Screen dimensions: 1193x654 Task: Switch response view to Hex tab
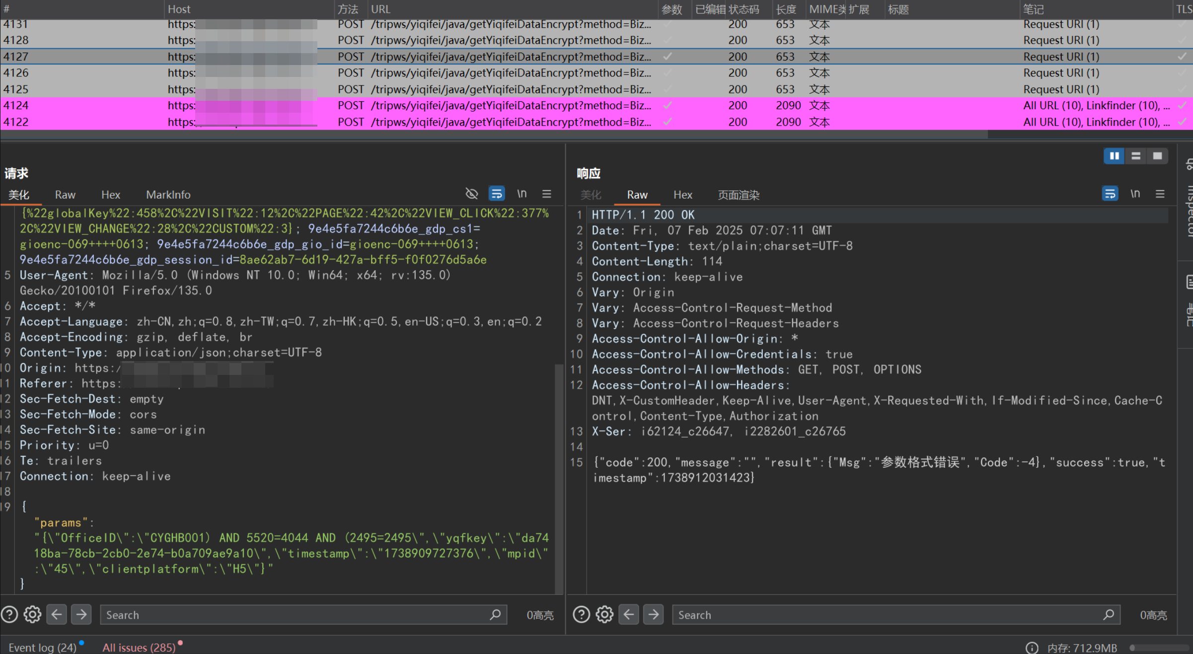[683, 195]
